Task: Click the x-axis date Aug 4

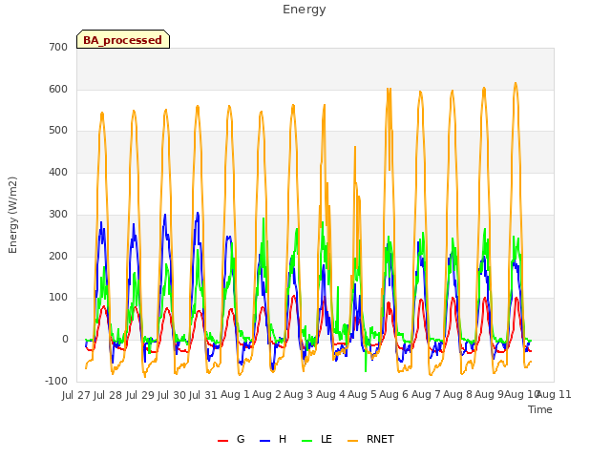Action: point(330,395)
